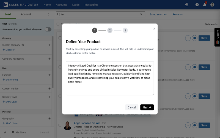Add Engineering function suggestion

(10, 80)
